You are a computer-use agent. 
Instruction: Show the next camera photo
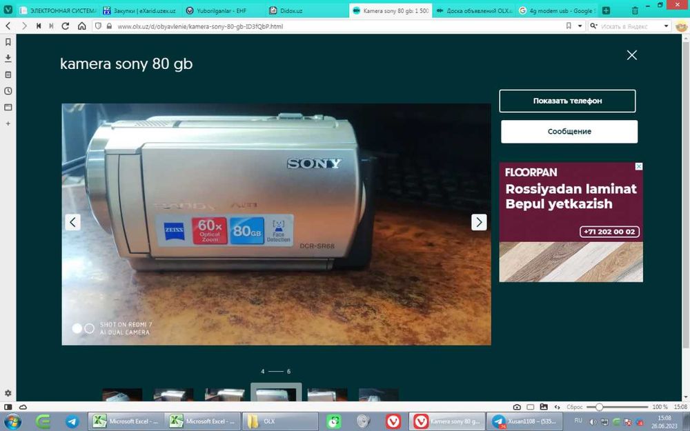pyautogui.click(x=479, y=222)
